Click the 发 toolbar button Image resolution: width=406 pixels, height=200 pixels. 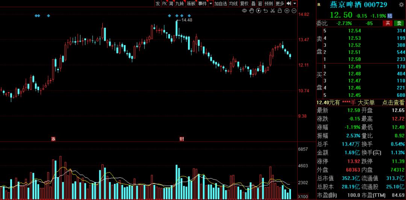click(158, 3)
